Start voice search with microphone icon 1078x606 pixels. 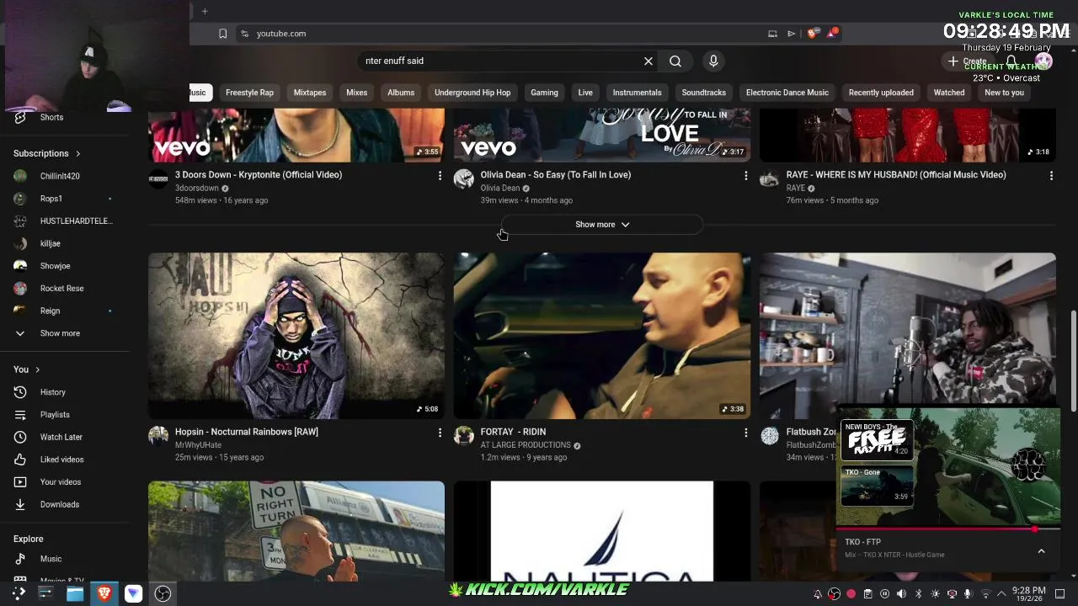pyautogui.click(x=713, y=61)
